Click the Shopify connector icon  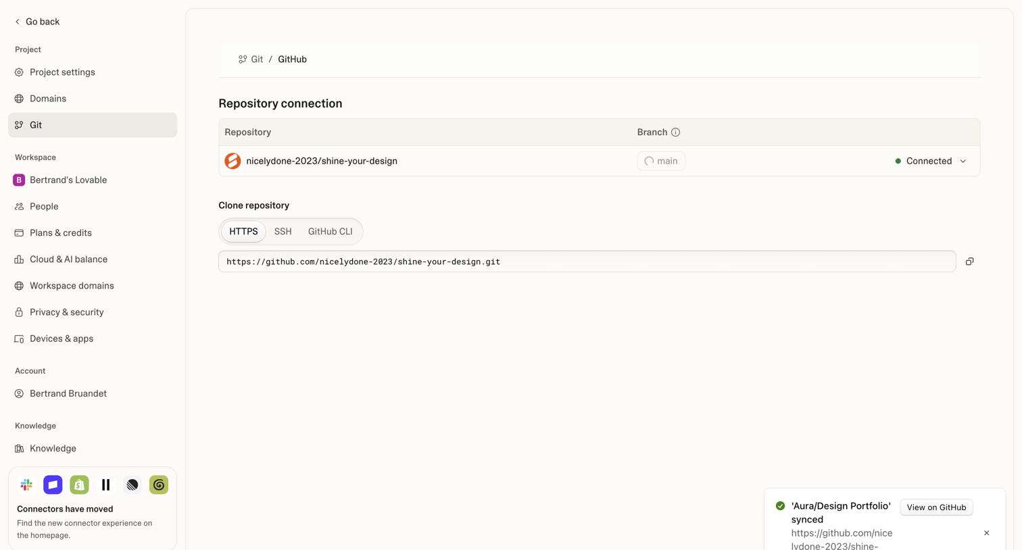[79, 484]
